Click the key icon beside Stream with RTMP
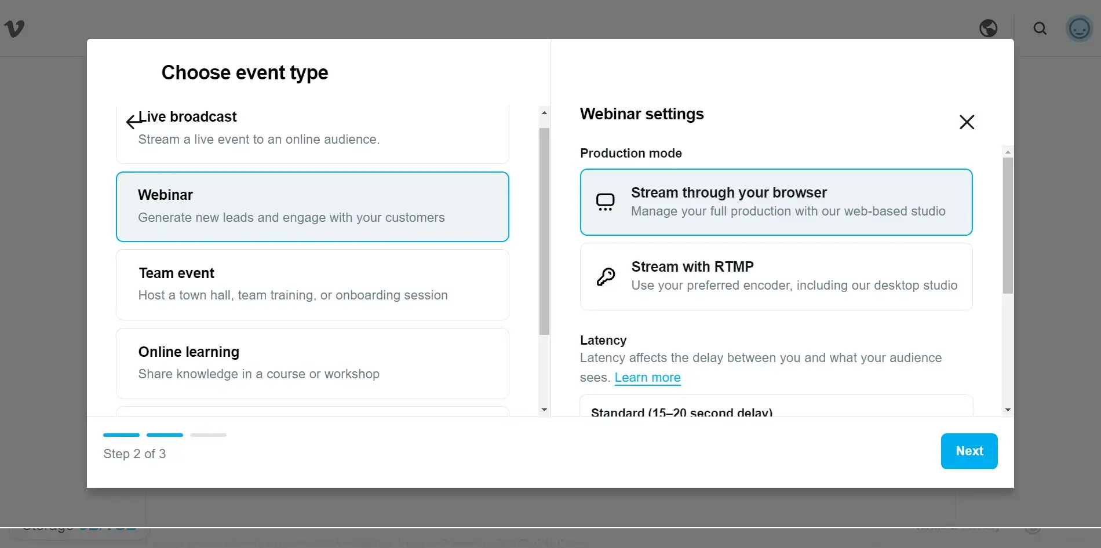Viewport: 1101px width, 548px height. click(606, 276)
